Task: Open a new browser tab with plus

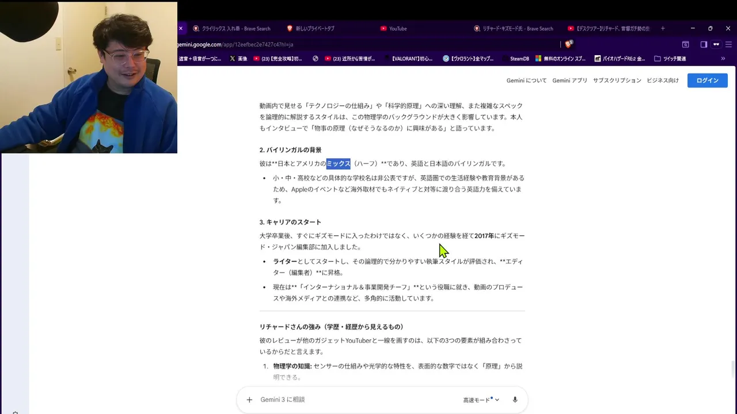Action: coord(663,28)
